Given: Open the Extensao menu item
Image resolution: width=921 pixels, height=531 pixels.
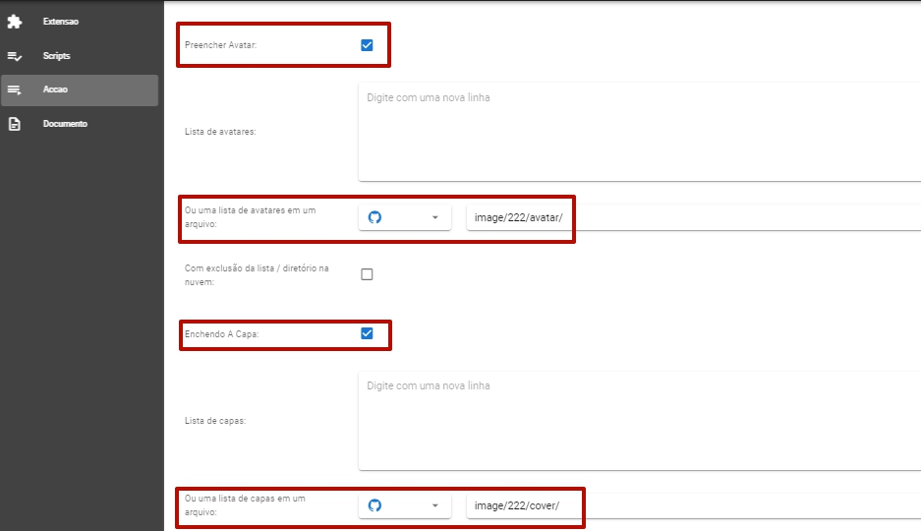Looking at the screenshot, I should click(x=80, y=22).
